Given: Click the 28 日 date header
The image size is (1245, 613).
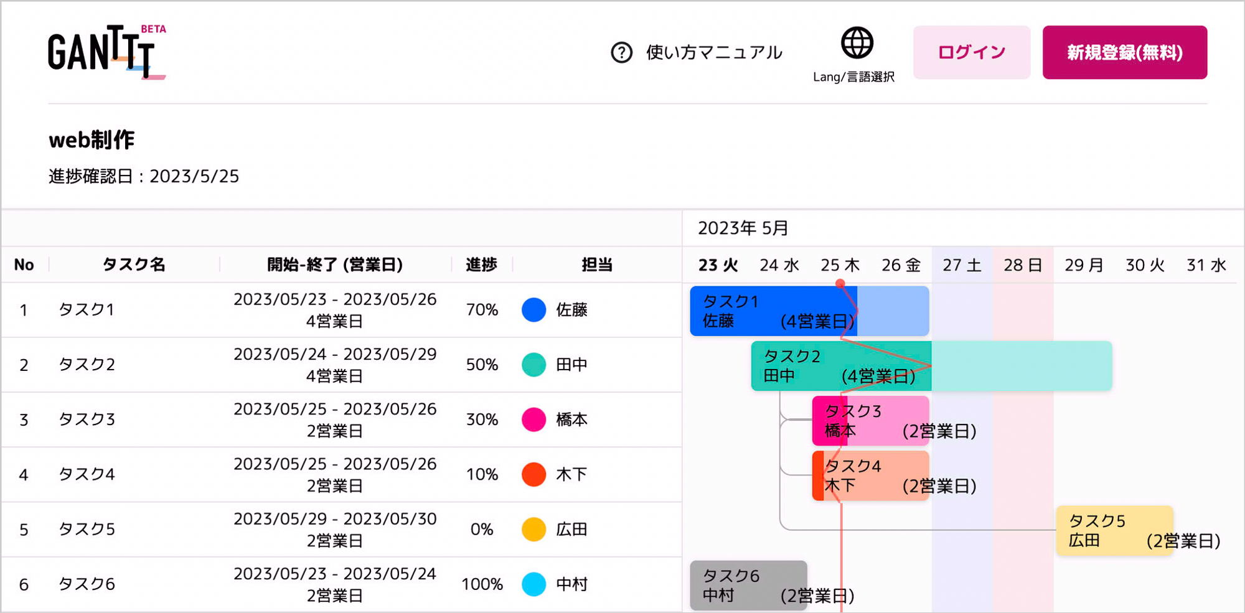Looking at the screenshot, I should point(1023,266).
